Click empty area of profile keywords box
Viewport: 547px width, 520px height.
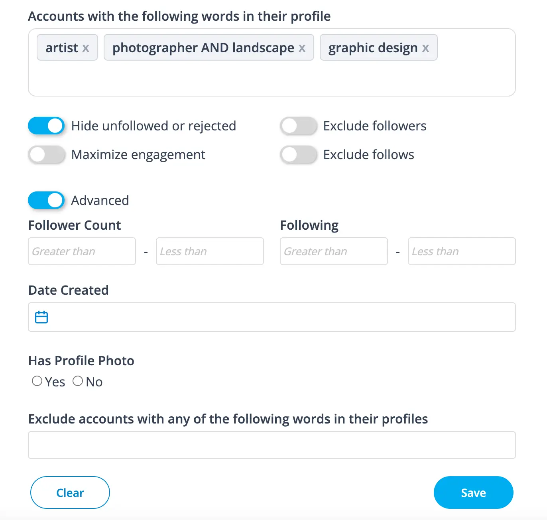(x=272, y=78)
